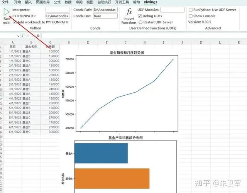The height and width of the screenshot is (193, 247).
Task: Click the cell with value 230000
Action: [x=50, y=127]
